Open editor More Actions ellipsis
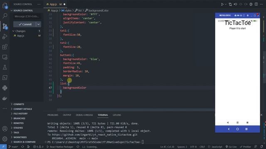The image size is (266, 149). coord(261,4)
